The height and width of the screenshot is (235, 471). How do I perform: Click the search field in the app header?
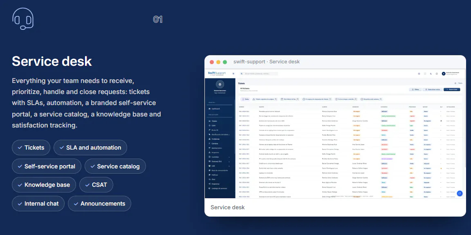tap(259, 74)
